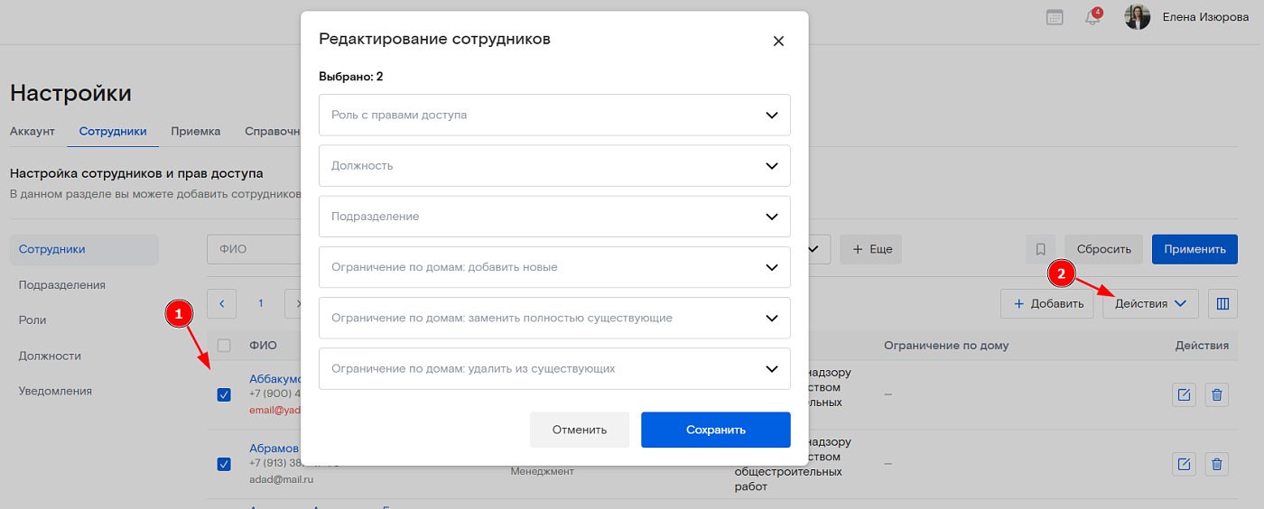Click edit icon for Абрамов row
This screenshot has width=1264, height=509.
(x=1184, y=465)
